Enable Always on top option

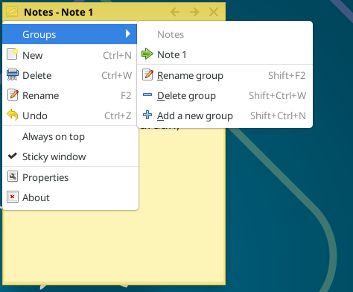(71, 136)
